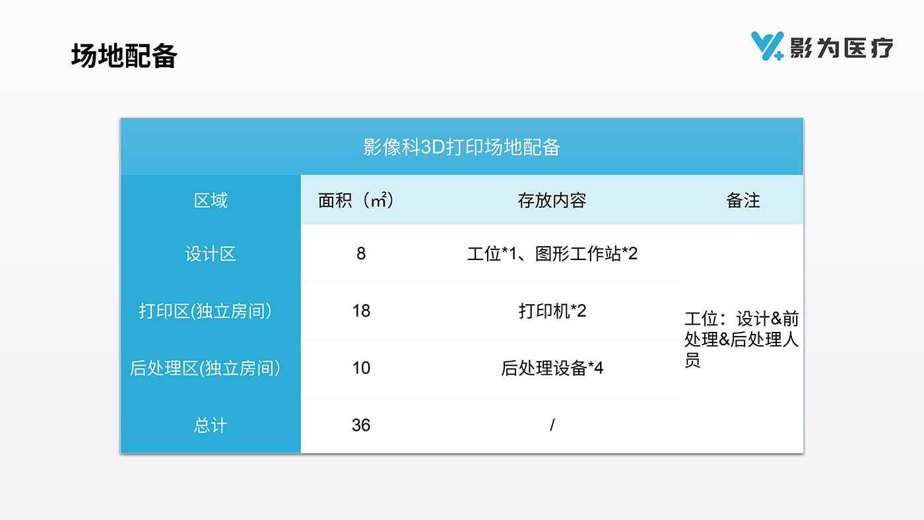
Task: Select area value 10 for 后处理区
Action: click(361, 368)
